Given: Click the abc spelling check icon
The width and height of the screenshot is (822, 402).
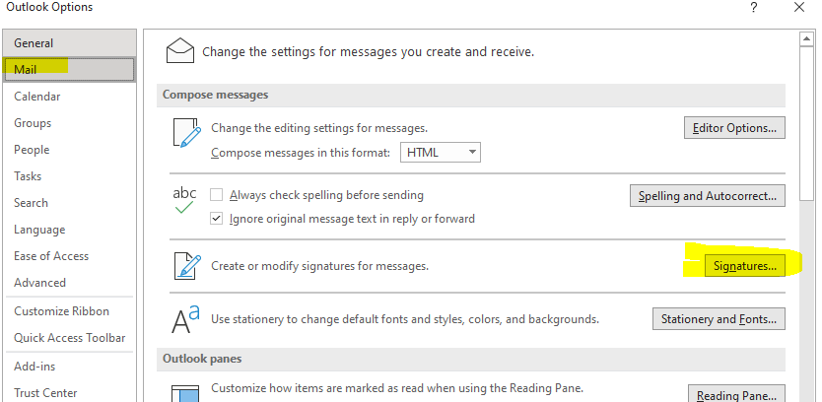Looking at the screenshot, I should [x=184, y=201].
